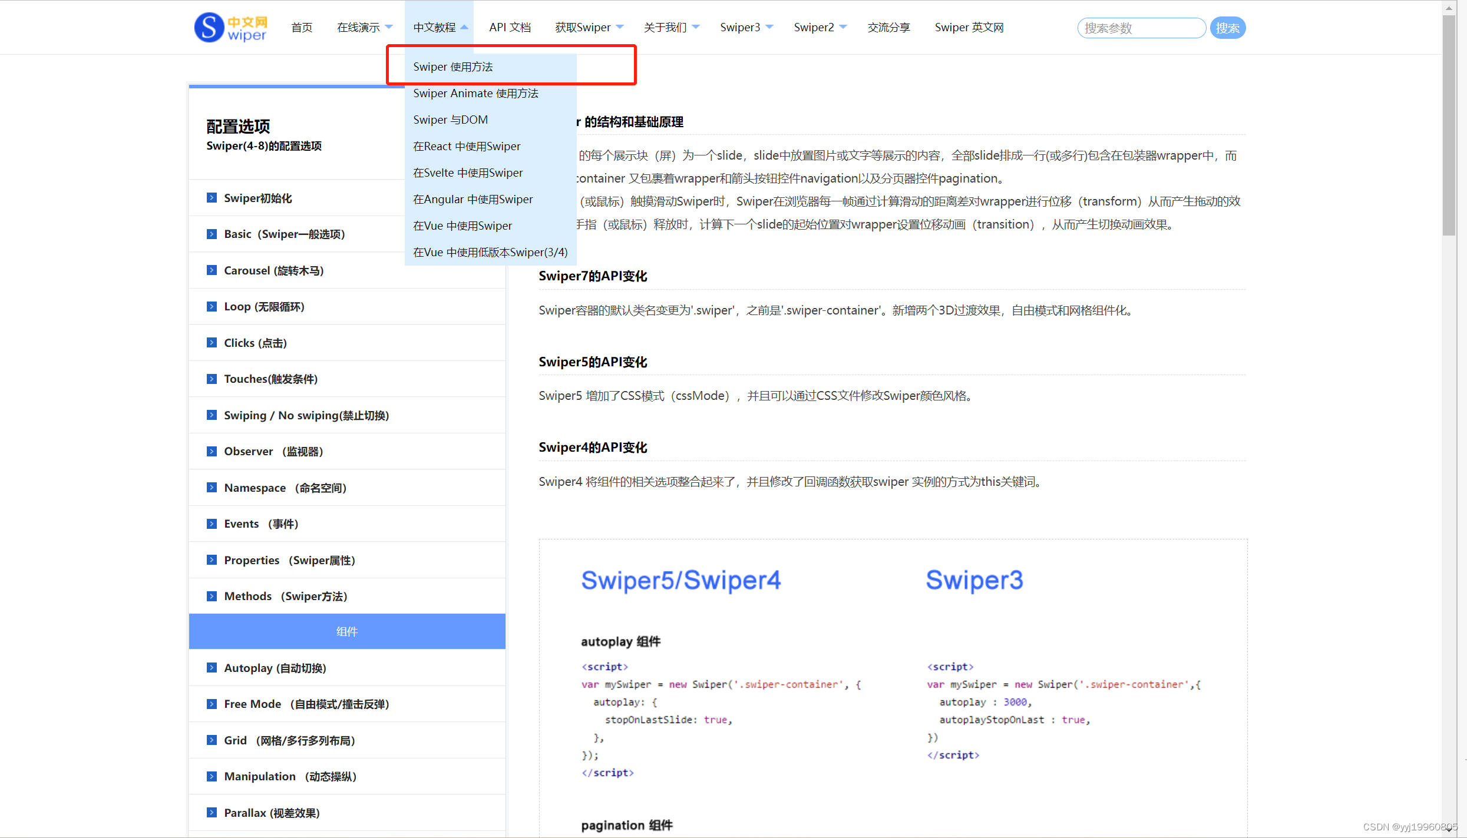Click the arrow icon beside Parallax (视差效果)
Image resolution: width=1467 pixels, height=838 pixels.
[212, 813]
